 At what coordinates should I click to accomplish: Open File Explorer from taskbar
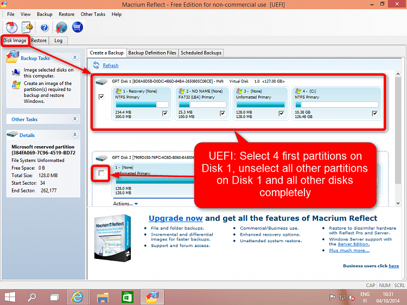point(103,297)
